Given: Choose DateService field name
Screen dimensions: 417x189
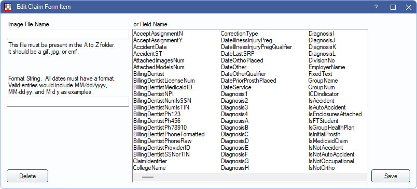Looking at the screenshot, I should pos(236,87).
